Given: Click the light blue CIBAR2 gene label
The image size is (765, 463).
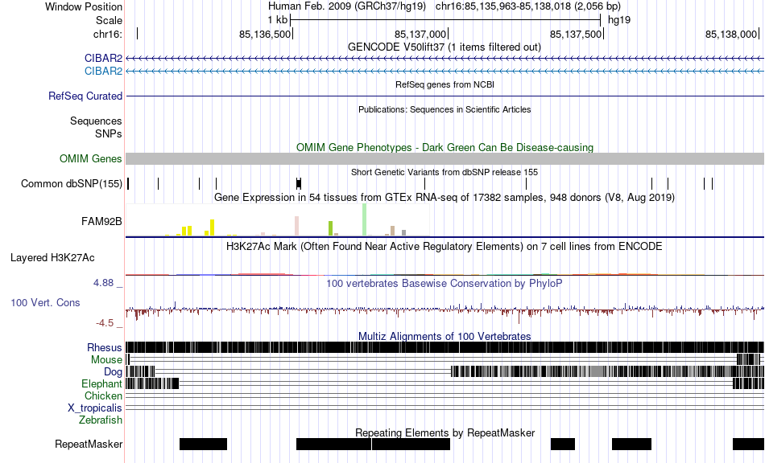Looking at the screenshot, I should click(x=103, y=71).
